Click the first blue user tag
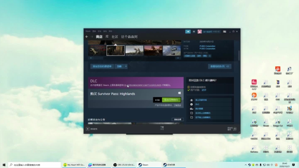This screenshot has height=168, width=299. pyautogui.click(x=189, y=56)
